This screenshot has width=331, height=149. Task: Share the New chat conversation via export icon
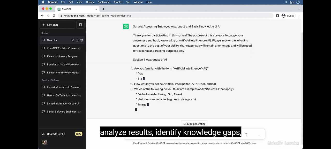[x=77, y=40]
